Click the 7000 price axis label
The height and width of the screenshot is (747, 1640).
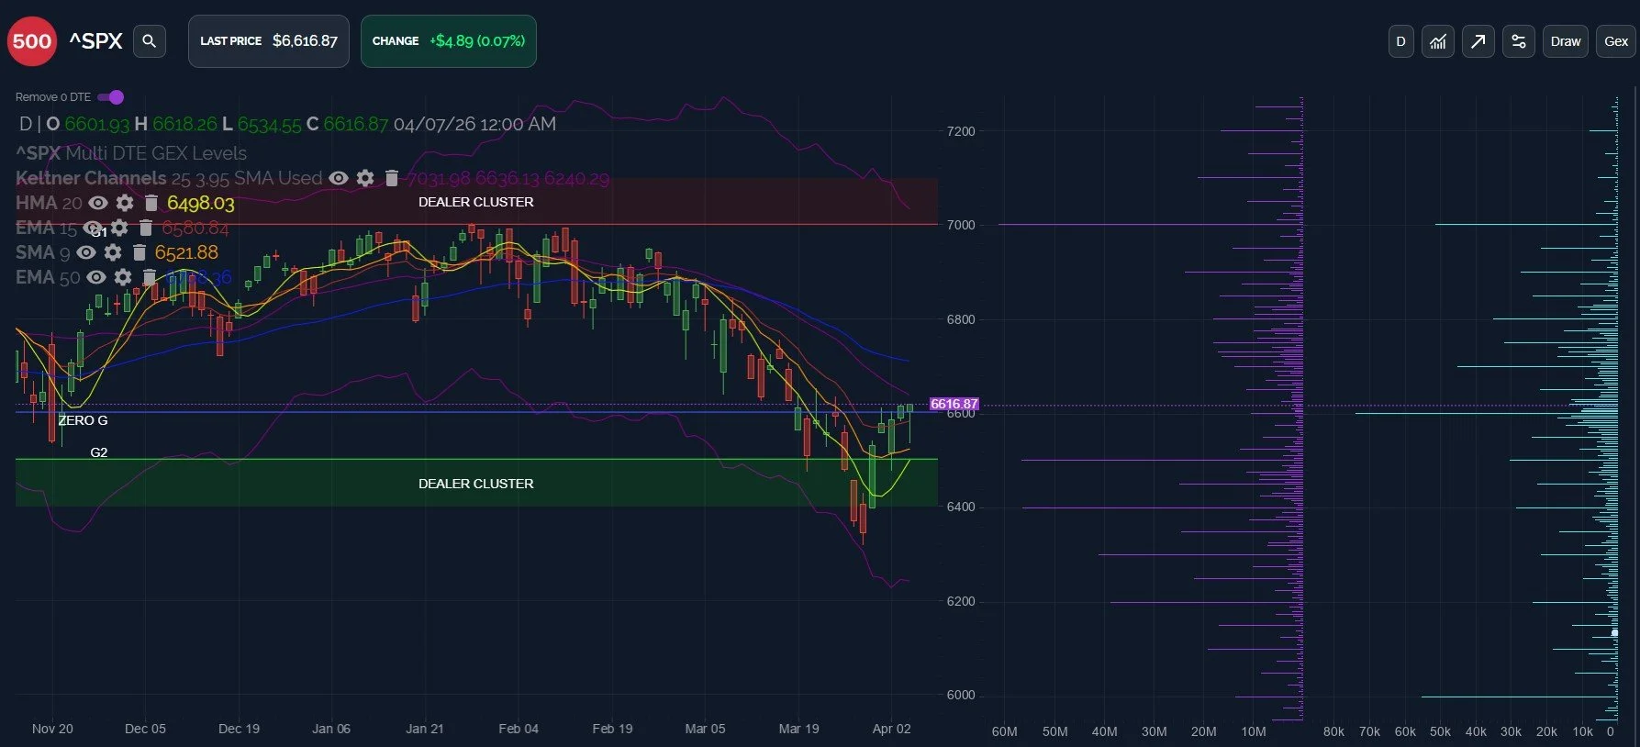pos(961,225)
